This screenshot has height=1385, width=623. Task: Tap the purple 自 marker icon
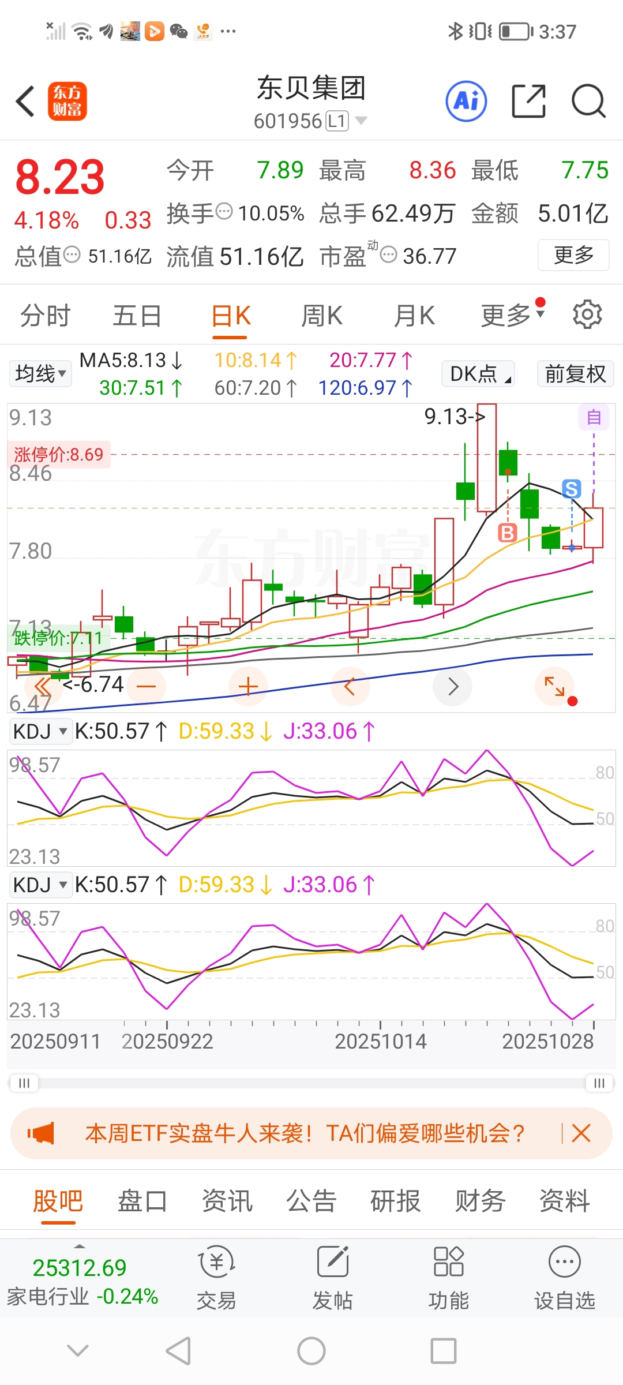tap(594, 417)
